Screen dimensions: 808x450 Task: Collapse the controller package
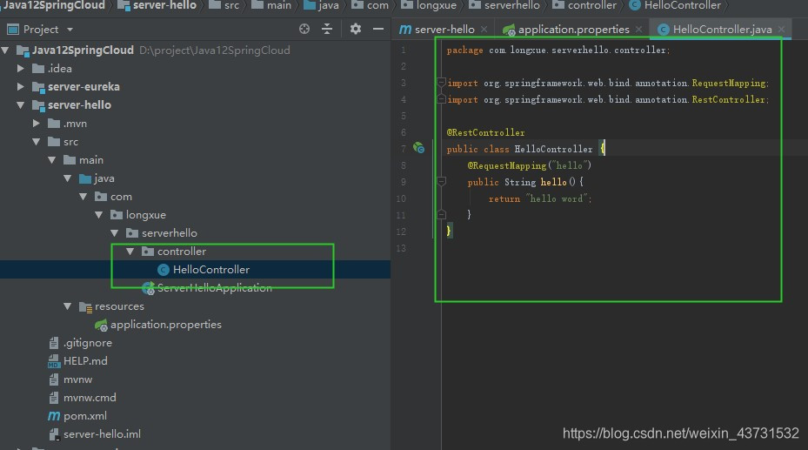130,251
